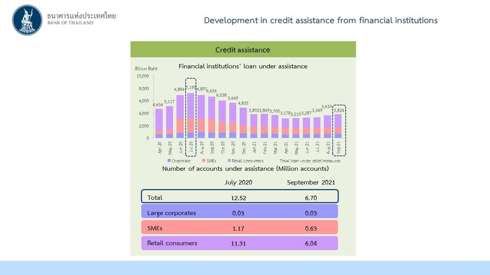Click the '6,656' data label
This screenshot has width=490, height=275.
point(212,91)
